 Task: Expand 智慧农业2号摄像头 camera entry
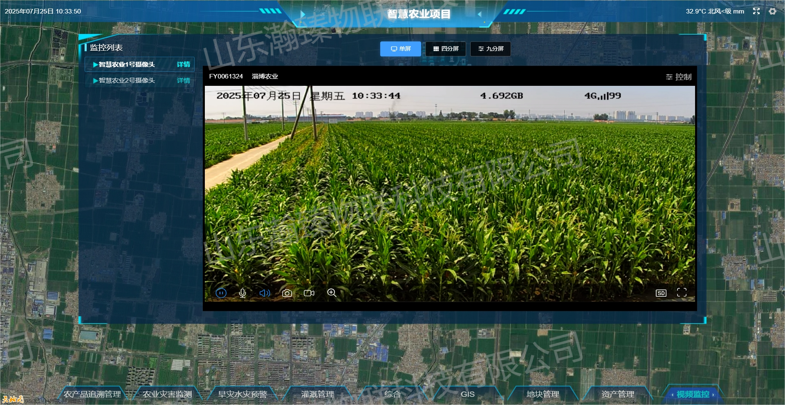click(x=95, y=81)
